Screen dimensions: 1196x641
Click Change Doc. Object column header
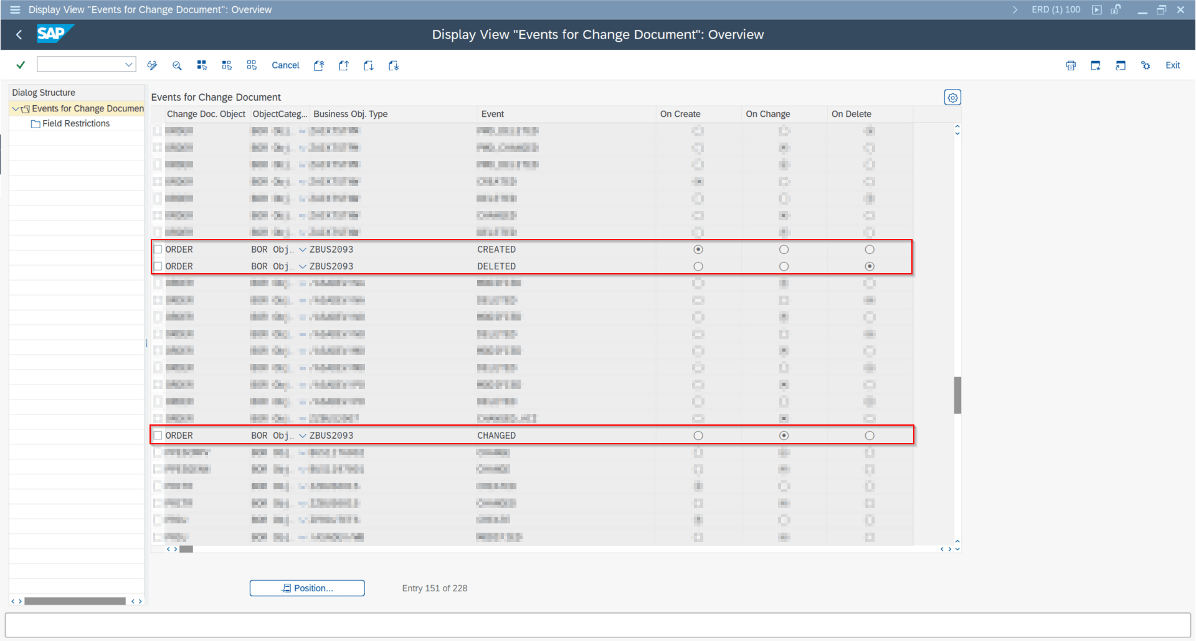pyautogui.click(x=206, y=114)
